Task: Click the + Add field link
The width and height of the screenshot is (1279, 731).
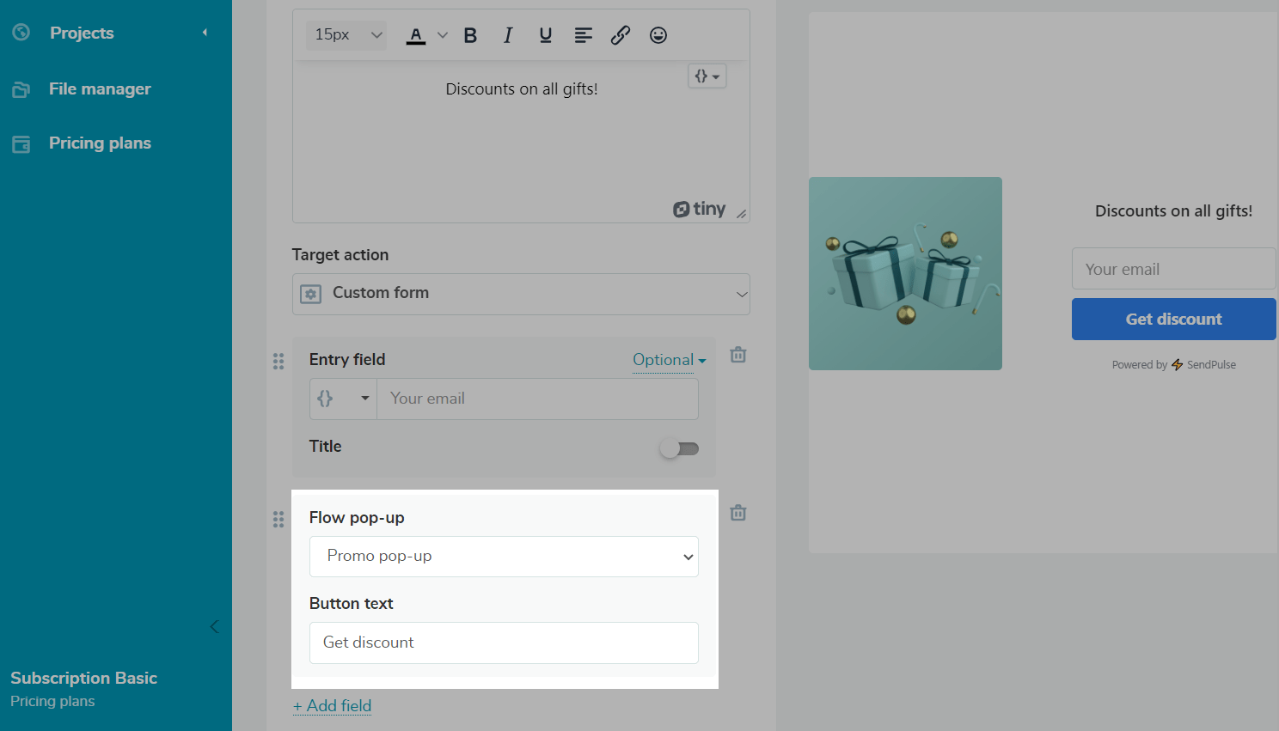Action: point(333,706)
